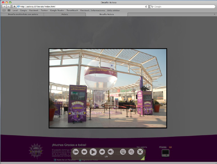Open the photo in a new window icon

tap(131, 152)
